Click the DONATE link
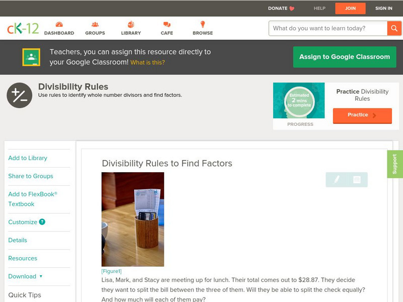Image resolution: width=403 pixels, height=302 pixels. [x=278, y=9]
